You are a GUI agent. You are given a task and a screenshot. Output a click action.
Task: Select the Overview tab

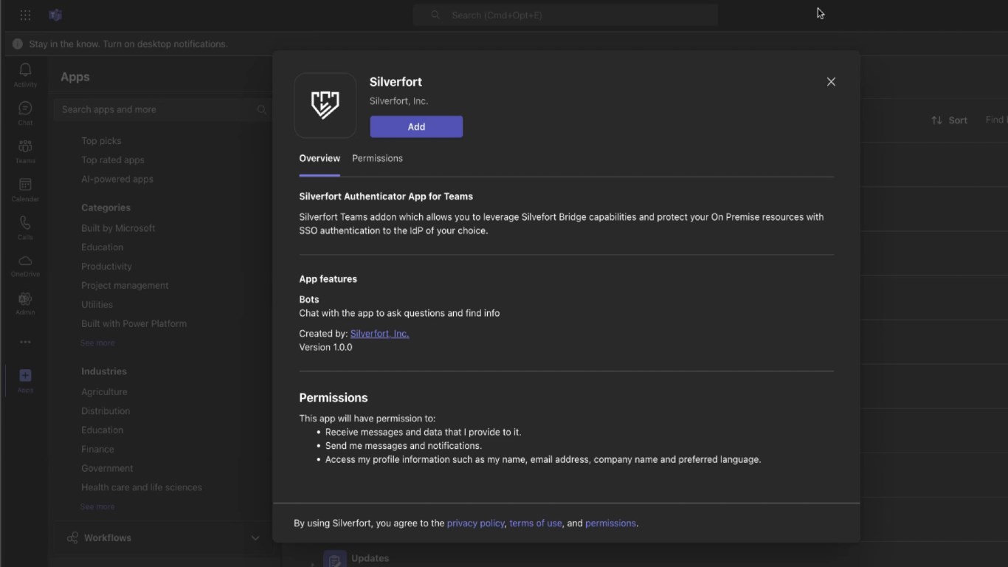click(x=320, y=158)
